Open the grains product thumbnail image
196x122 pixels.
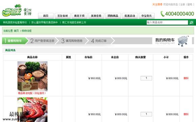pyautogui.click(x=32, y=76)
